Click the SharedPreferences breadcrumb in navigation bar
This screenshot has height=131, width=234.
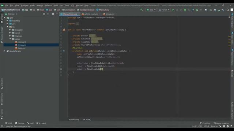tap(11, 10)
